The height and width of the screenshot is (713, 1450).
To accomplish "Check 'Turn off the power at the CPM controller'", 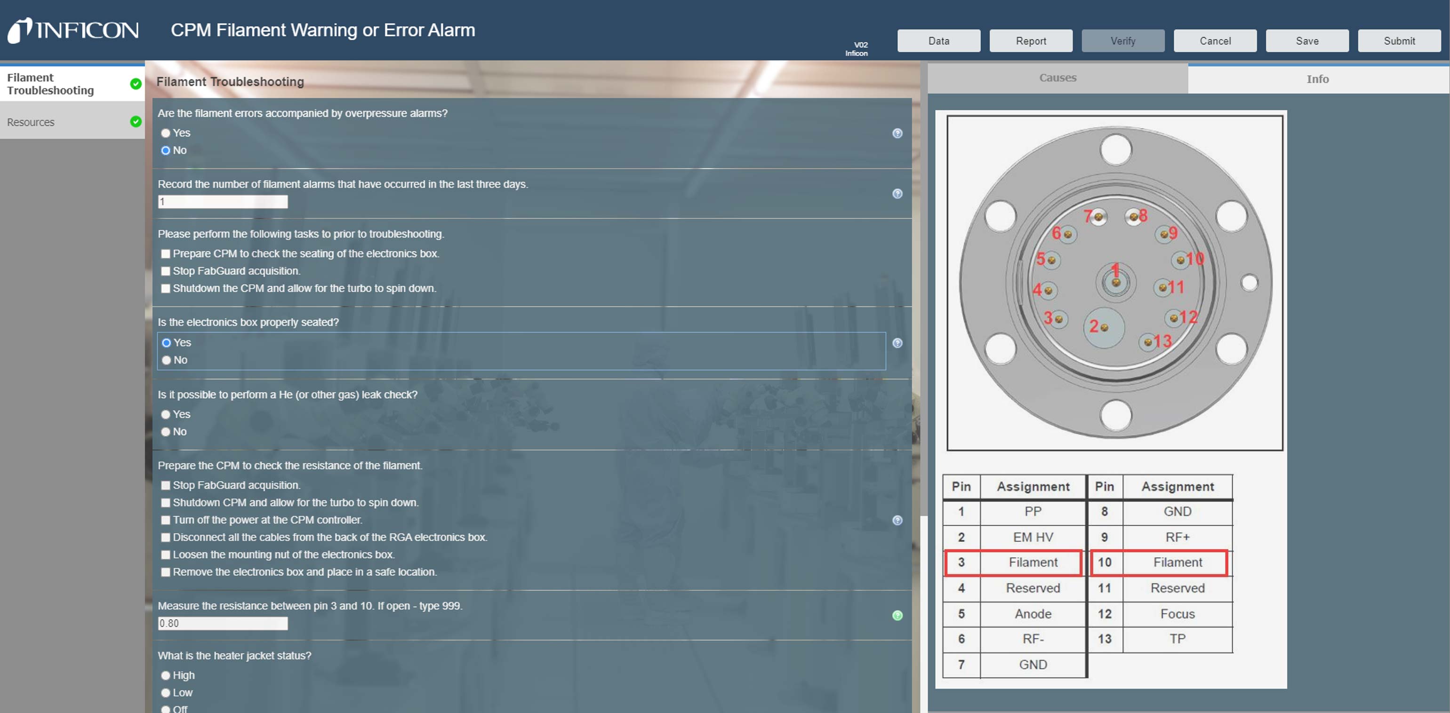I will click(x=166, y=520).
